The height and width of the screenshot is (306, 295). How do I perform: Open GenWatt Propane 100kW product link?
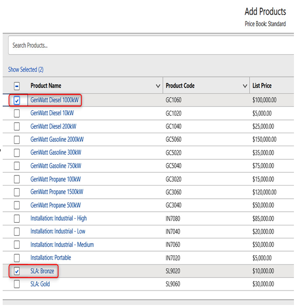coord(55,179)
